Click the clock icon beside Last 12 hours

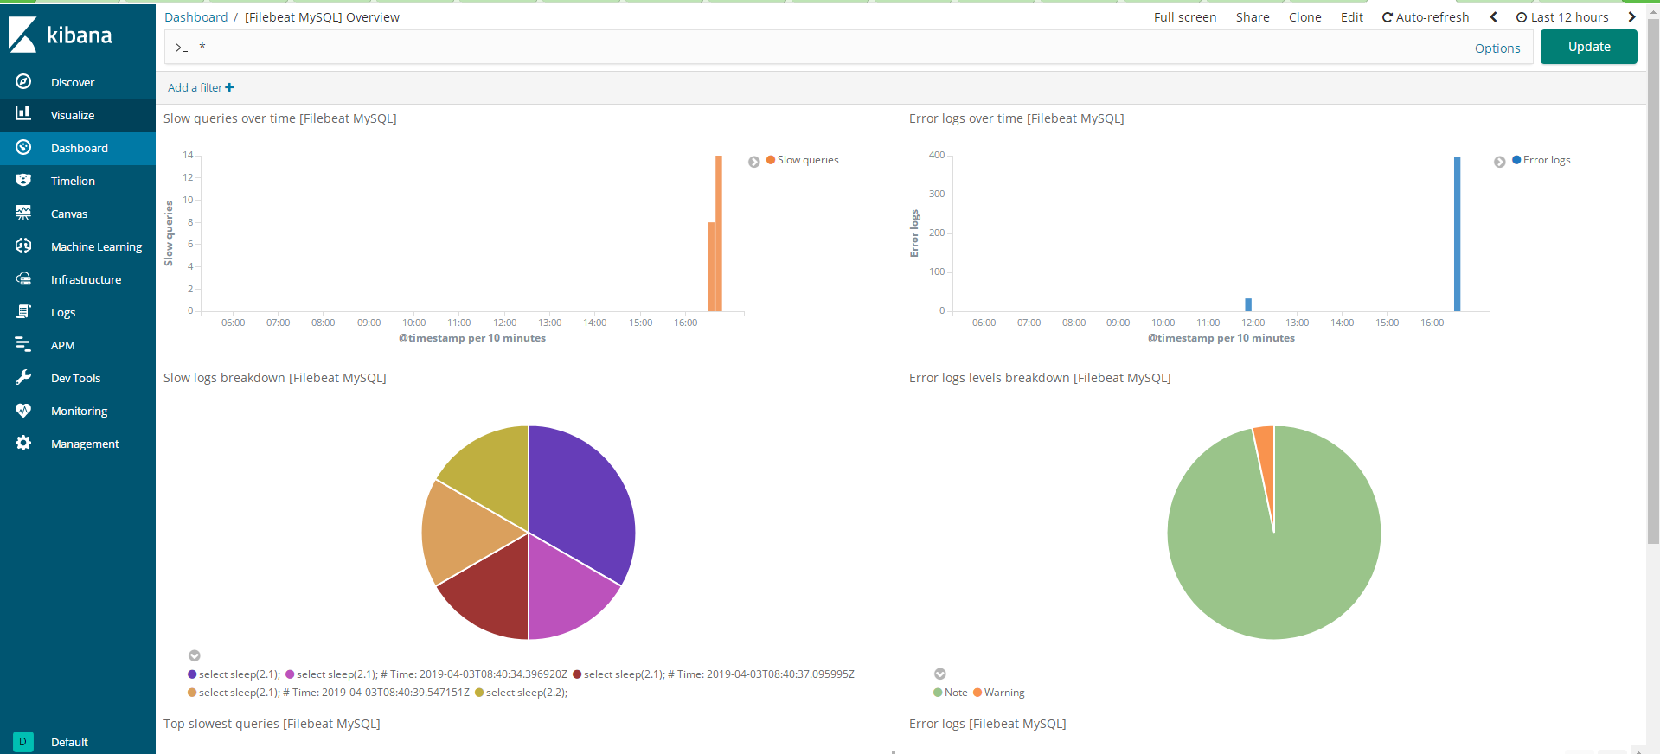tap(1522, 17)
